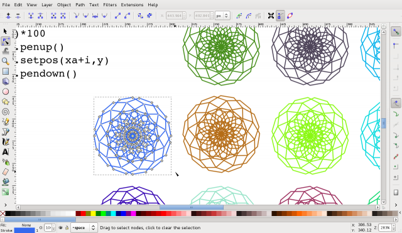The image size is (402, 233).
Task: Make selected nodes smooth
Action: click(x=85, y=16)
